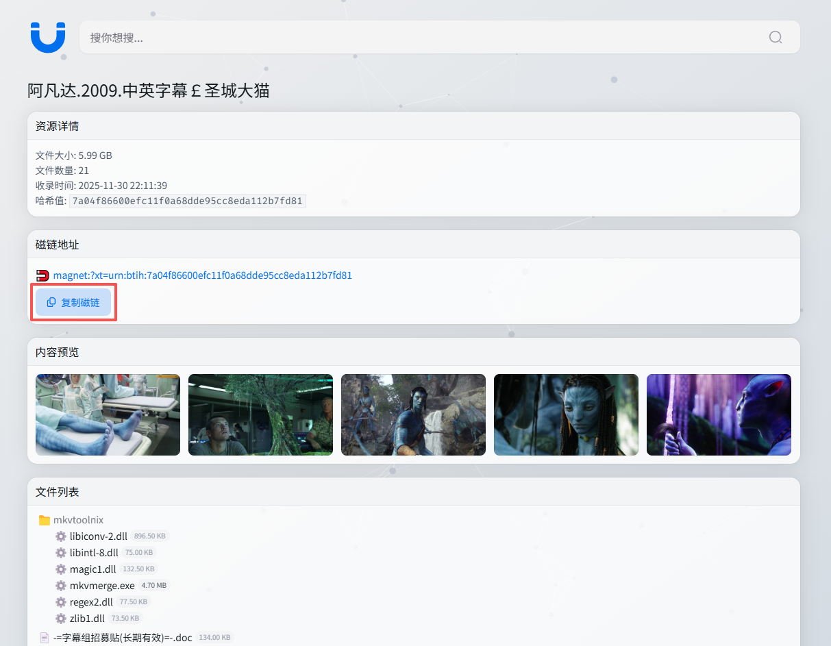Screen dimensions: 831x646
Task: Click the gear icon beside regex2.dll
Action: [61, 602]
